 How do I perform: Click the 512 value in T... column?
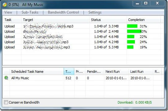coord(68,78)
